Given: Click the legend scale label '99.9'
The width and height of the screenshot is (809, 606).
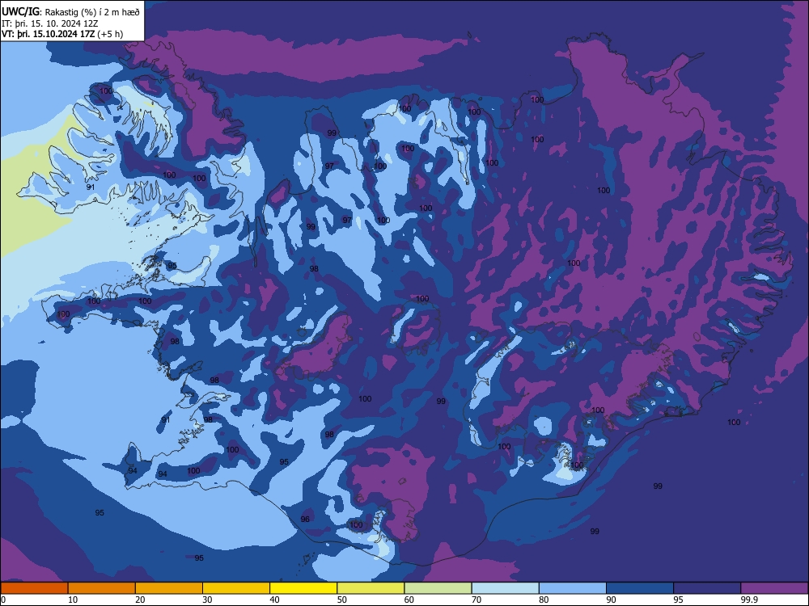Looking at the screenshot, I should point(749,600).
